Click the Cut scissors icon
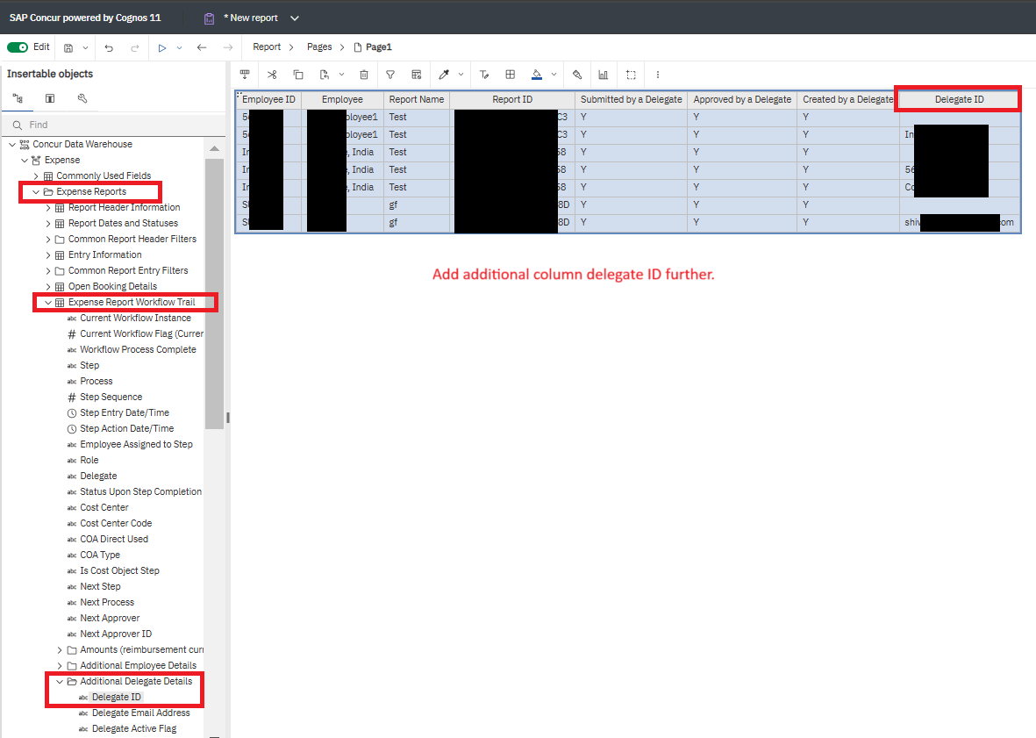This screenshot has width=1036, height=738. 272,75
